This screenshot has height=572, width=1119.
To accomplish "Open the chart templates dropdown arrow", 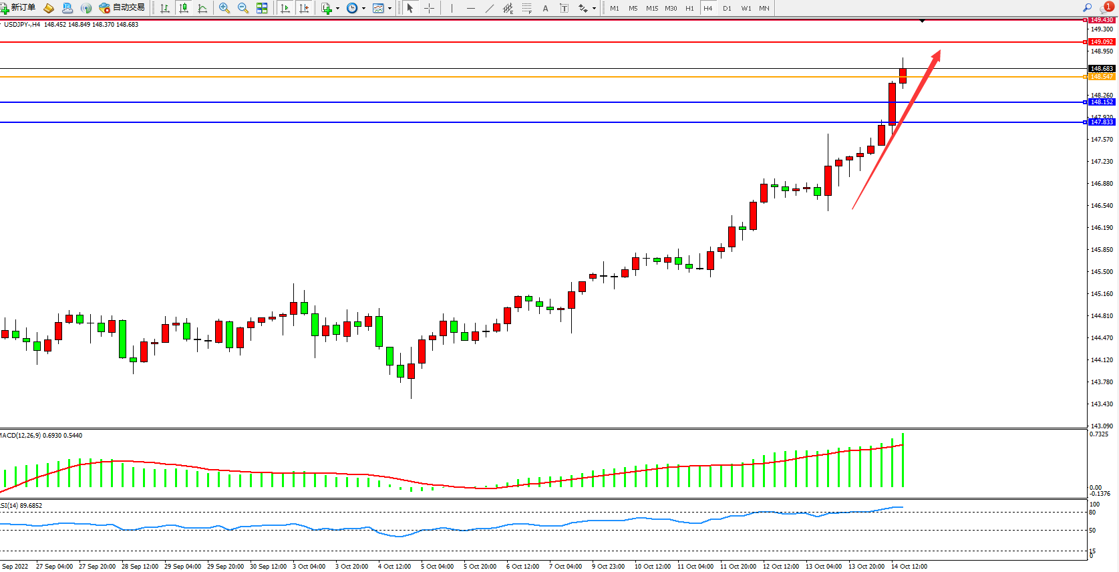I will point(390,9).
